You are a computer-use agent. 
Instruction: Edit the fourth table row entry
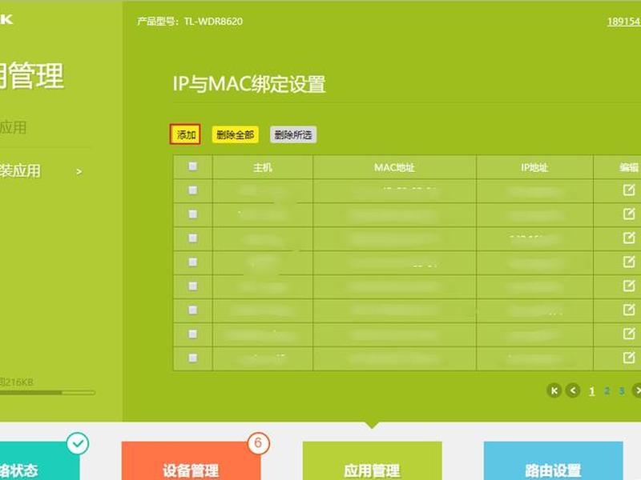(x=629, y=262)
